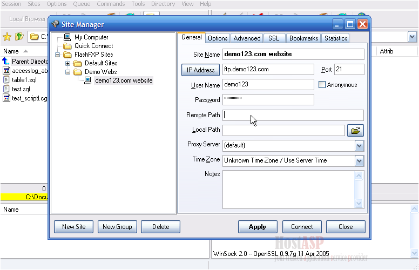Click the My Computer icon in site tree
The height and width of the screenshot is (270, 419).
(x=67, y=37)
